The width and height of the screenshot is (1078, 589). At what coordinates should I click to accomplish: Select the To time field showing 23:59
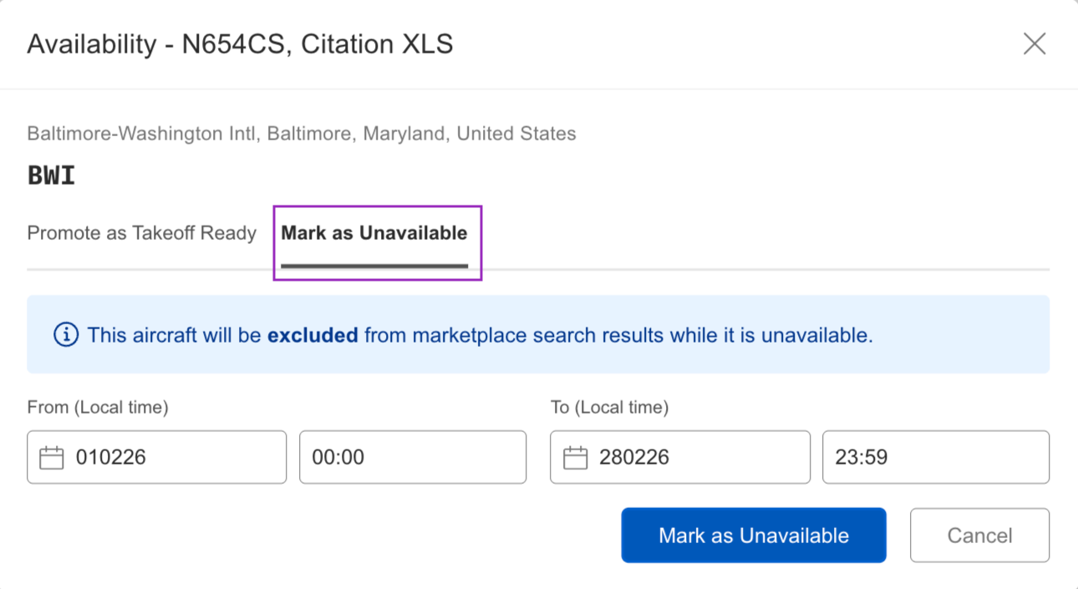coord(935,457)
